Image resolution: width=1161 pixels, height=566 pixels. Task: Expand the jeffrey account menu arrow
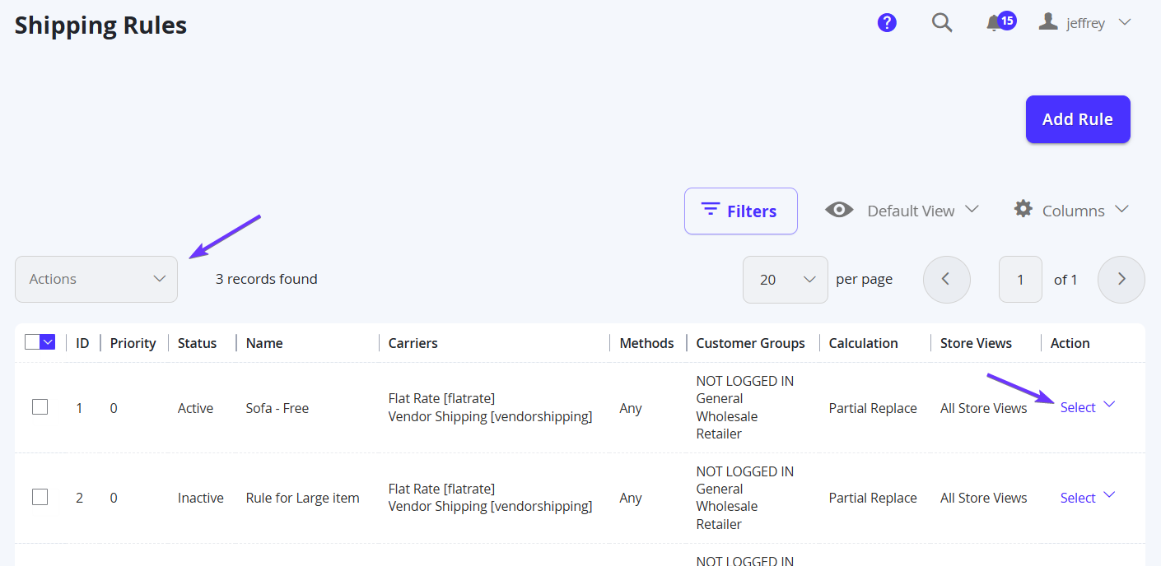pos(1125,23)
